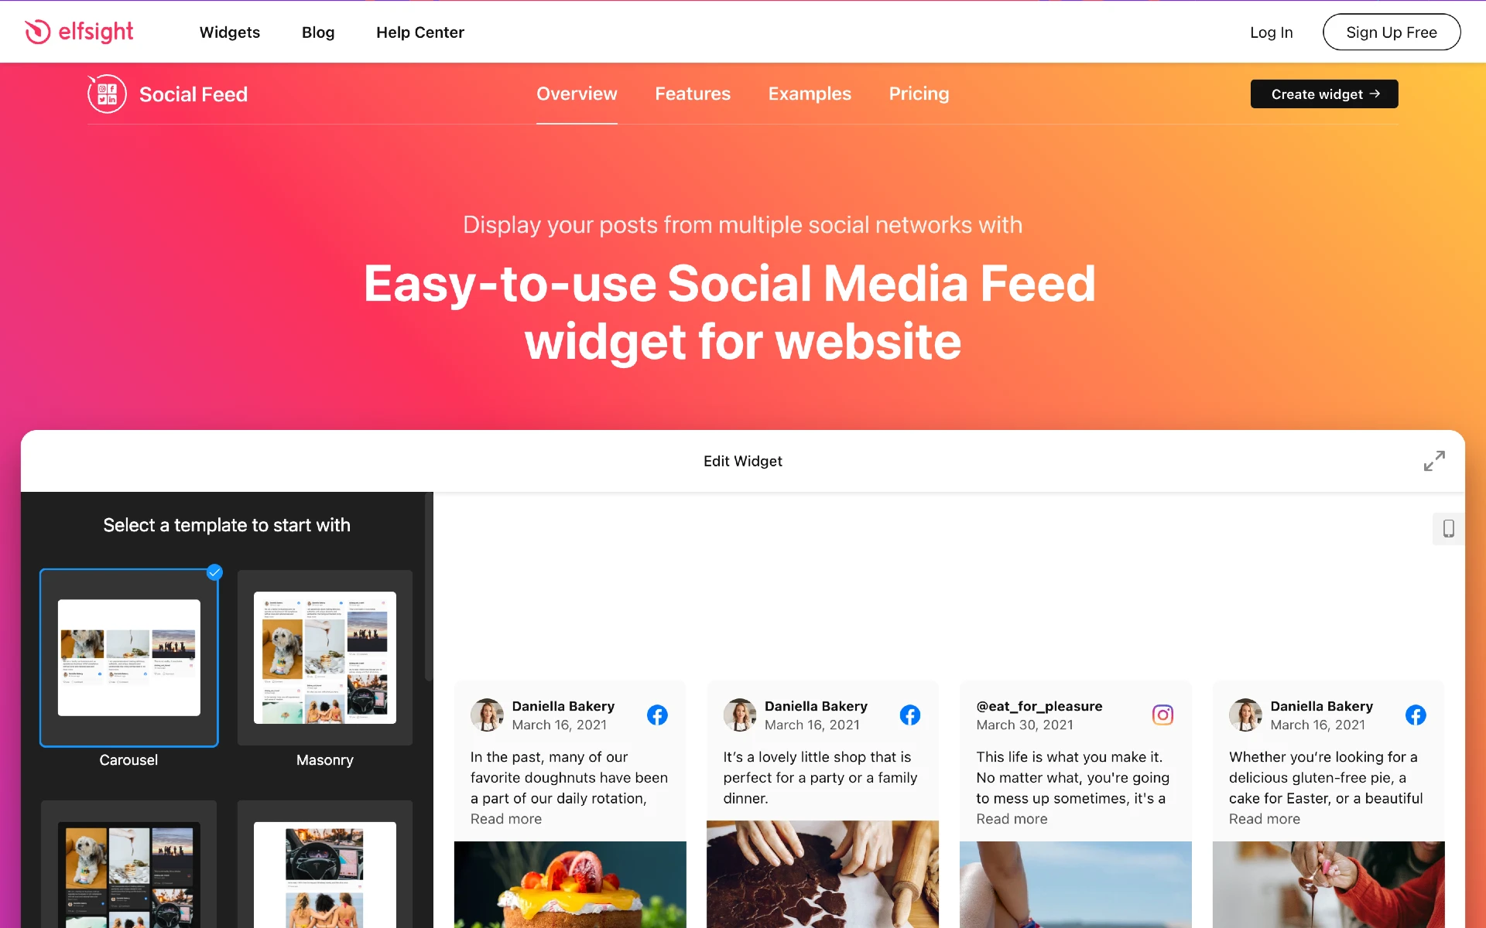This screenshot has height=928, width=1486.
Task: Click the Facebook icon on second Daniella Bakery post
Action: 910,715
